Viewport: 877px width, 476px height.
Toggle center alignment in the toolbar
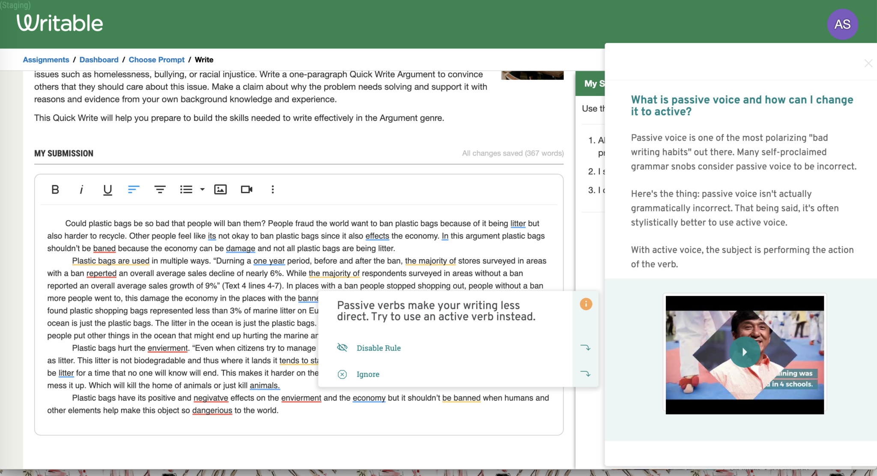159,189
